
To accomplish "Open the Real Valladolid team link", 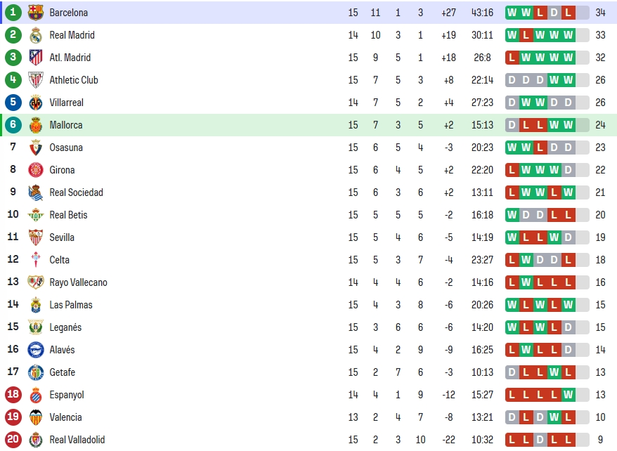I will (x=77, y=440).
